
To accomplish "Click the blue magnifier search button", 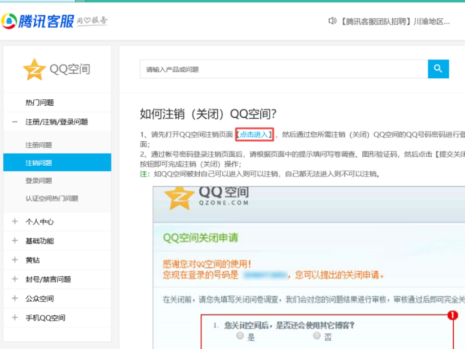I will (x=438, y=69).
